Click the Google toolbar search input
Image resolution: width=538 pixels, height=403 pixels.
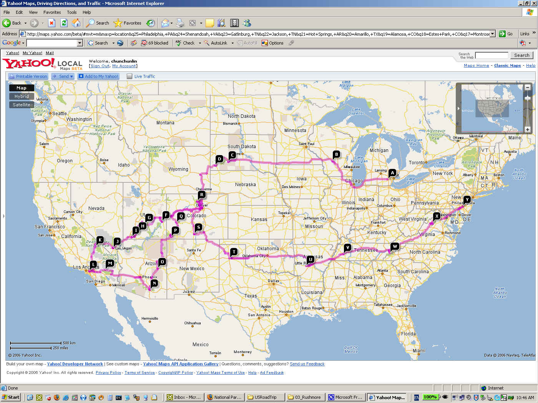point(52,43)
